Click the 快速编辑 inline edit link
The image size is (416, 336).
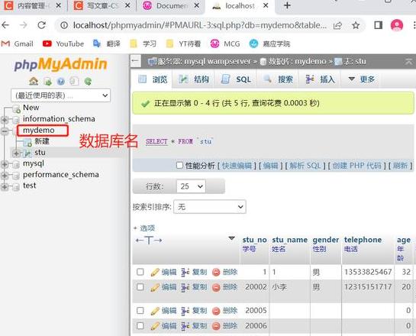[x=237, y=166]
